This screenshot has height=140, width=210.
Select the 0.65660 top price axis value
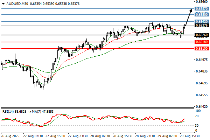202,2
